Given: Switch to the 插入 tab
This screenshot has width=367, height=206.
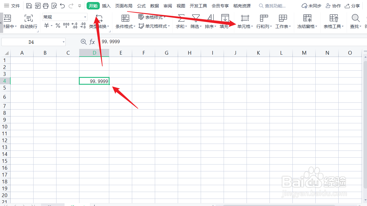Looking at the screenshot, I should coord(106,6).
